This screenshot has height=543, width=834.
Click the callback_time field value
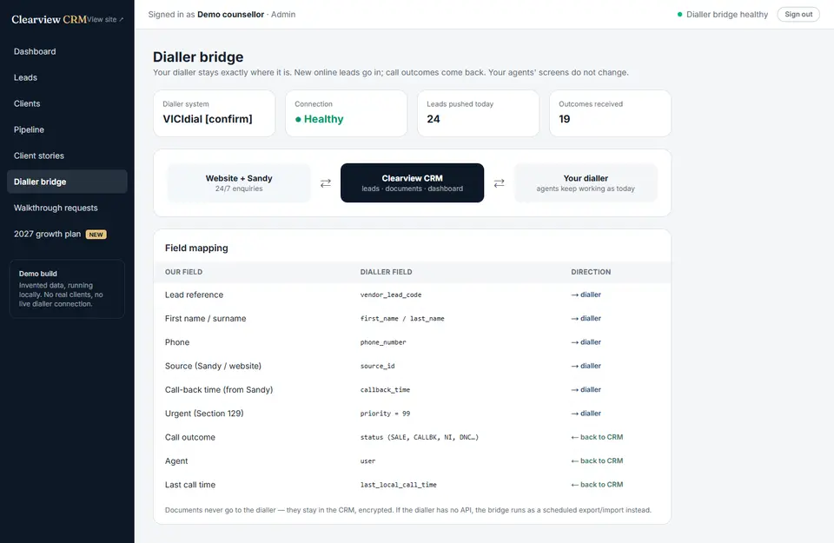(385, 390)
